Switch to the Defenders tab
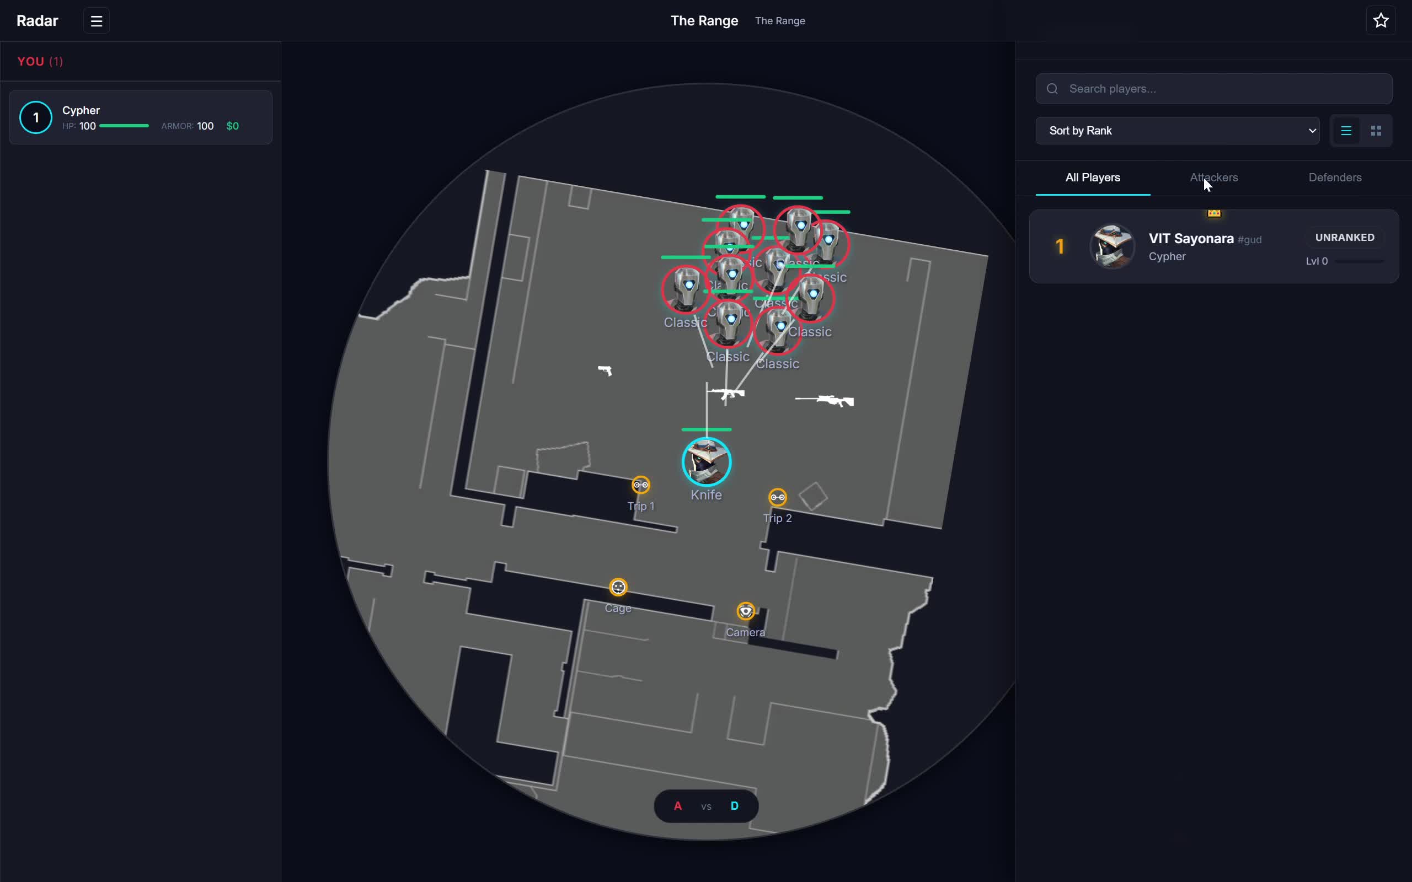The image size is (1412, 882). pyautogui.click(x=1334, y=178)
